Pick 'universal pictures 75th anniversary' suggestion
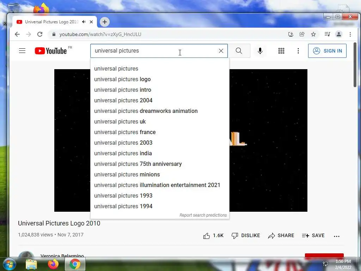This screenshot has height=271, width=361. (160, 164)
